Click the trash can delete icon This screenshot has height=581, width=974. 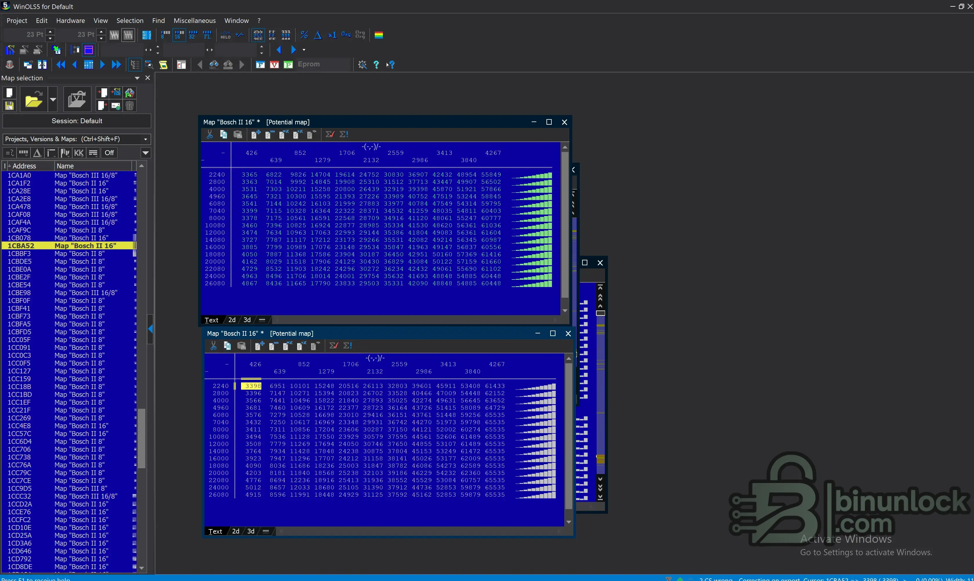(x=130, y=105)
